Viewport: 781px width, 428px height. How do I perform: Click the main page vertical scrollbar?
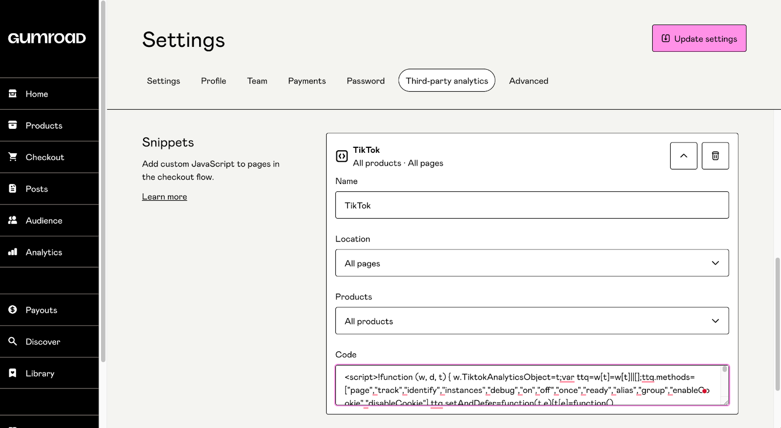click(x=778, y=325)
